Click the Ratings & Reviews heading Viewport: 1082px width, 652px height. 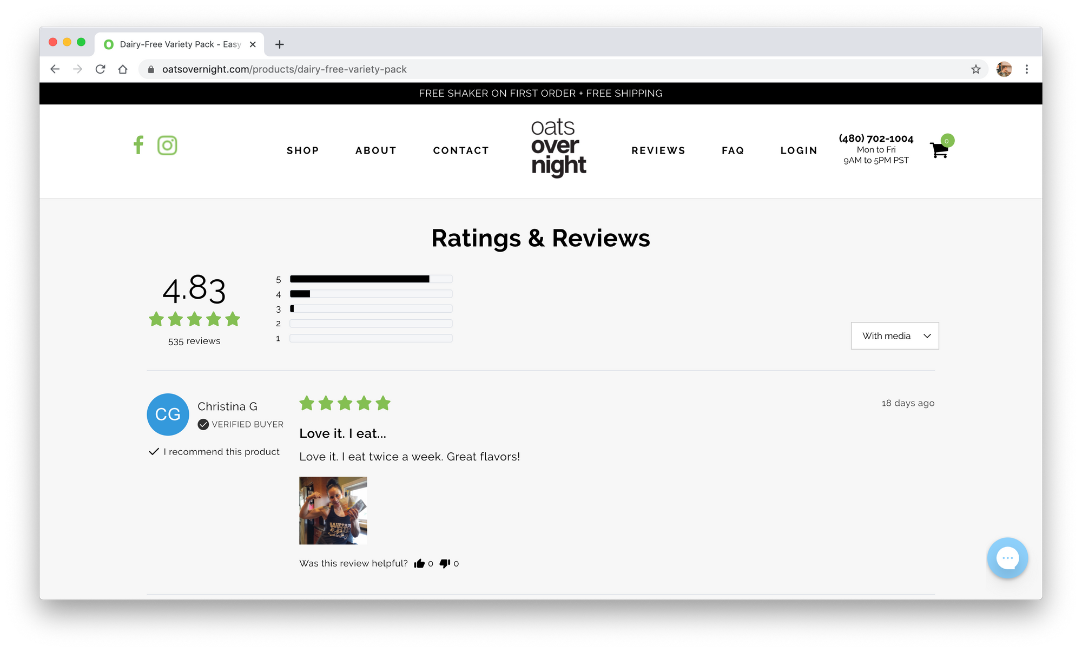(x=540, y=238)
